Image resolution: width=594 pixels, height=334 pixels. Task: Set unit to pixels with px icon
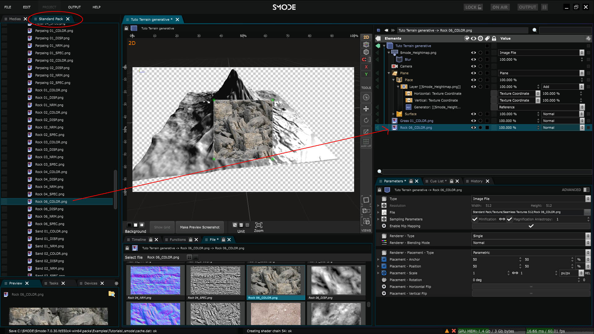point(241,225)
